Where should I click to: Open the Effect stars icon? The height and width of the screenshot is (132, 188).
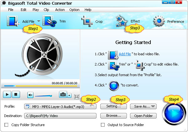tap(121, 21)
